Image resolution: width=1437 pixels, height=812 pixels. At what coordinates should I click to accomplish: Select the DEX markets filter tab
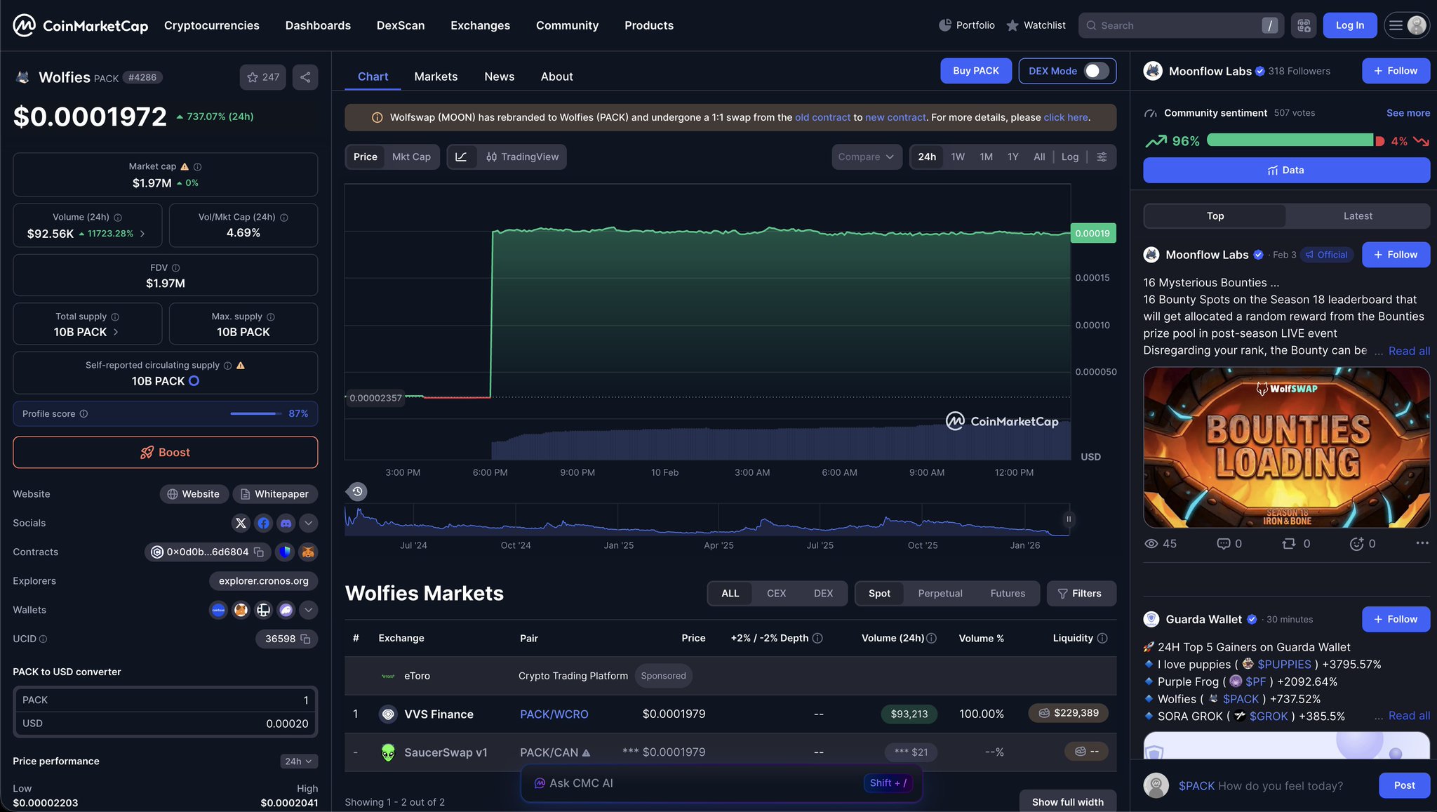(x=823, y=594)
